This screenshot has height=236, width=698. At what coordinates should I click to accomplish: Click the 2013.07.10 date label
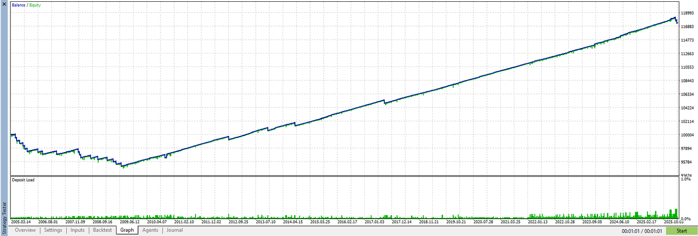pyautogui.click(x=266, y=222)
